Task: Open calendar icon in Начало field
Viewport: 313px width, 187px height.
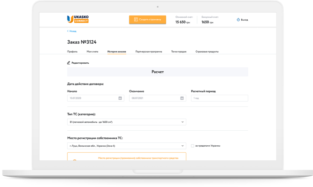Action: 120,98
